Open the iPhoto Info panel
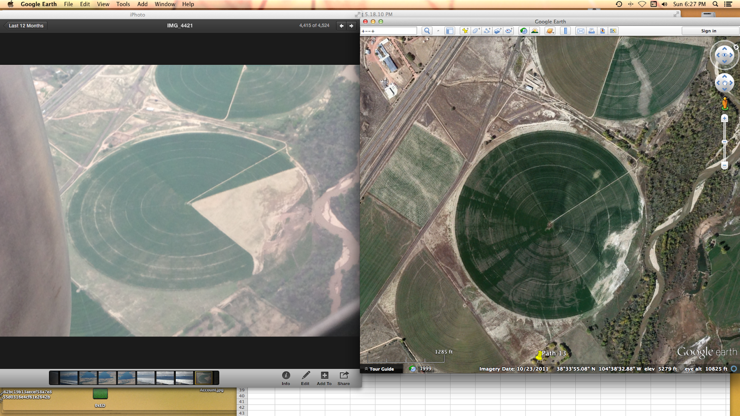740x416 pixels. 286,378
